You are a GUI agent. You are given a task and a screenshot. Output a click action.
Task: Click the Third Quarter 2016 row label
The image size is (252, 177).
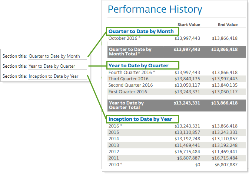[x=128, y=79]
